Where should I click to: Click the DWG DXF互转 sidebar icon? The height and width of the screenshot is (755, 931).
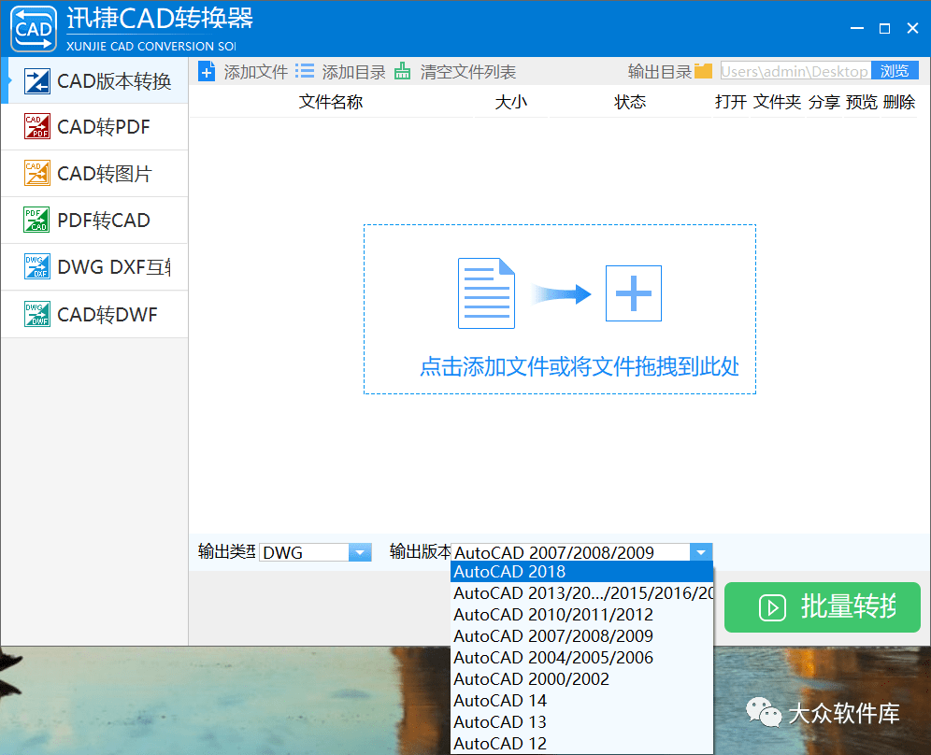click(x=36, y=267)
